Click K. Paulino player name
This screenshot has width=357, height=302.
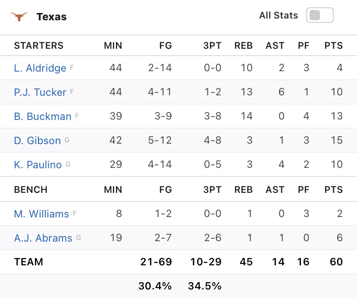pos(38,165)
